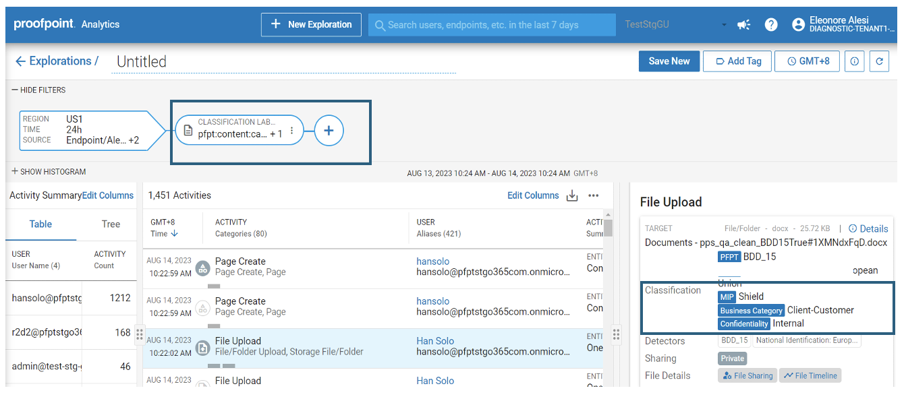
Task: Open the exploration info icon
Action: (854, 61)
